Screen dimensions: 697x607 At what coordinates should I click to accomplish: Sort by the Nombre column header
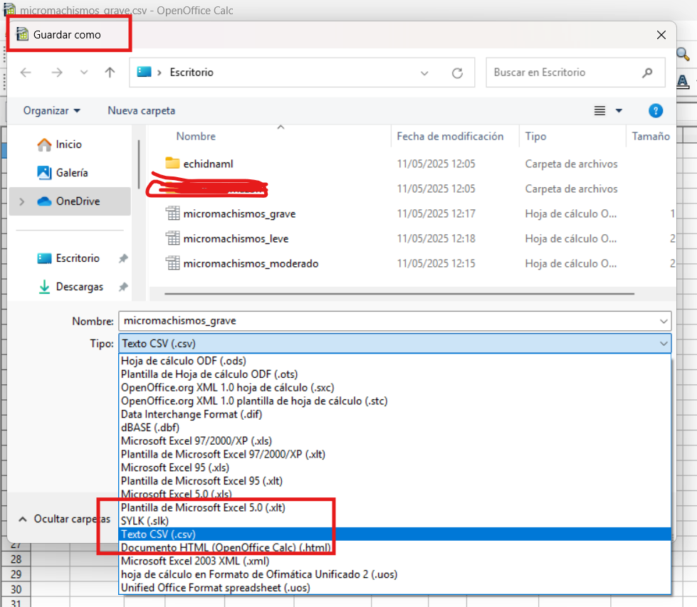[x=196, y=137]
